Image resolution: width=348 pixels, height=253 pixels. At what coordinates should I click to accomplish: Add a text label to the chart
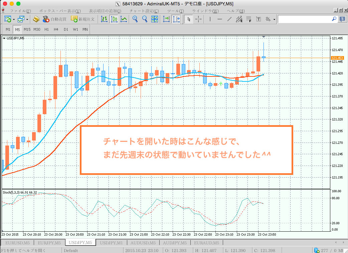[x=258, y=19]
